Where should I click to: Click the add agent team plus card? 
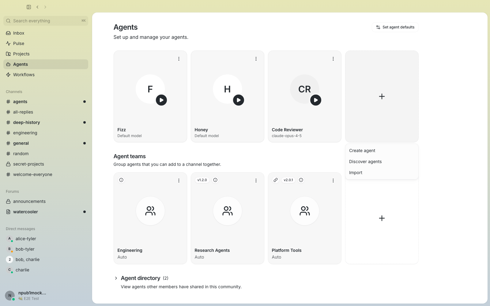tap(382, 218)
